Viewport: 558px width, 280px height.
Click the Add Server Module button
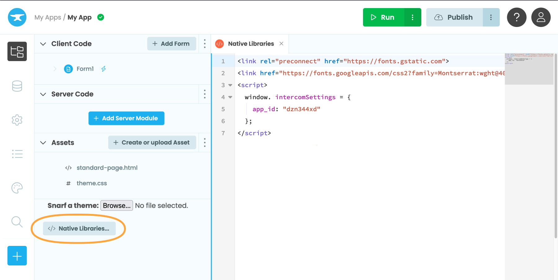[x=126, y=118]
